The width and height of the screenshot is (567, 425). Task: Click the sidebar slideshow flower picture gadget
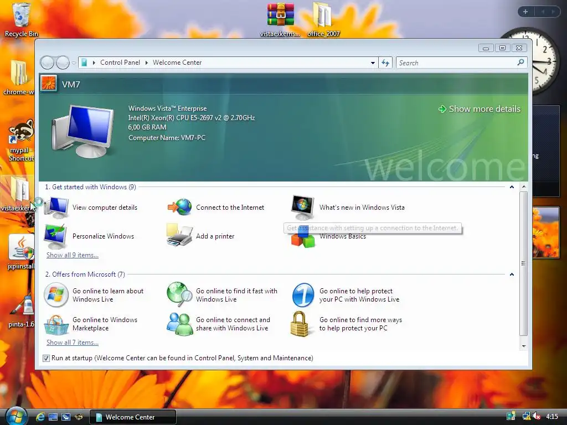[x=546, y=232]
